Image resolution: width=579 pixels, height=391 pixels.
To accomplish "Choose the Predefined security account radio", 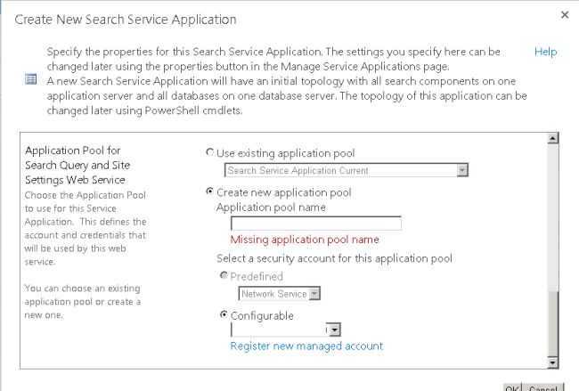I will click(x=224, y=277).
